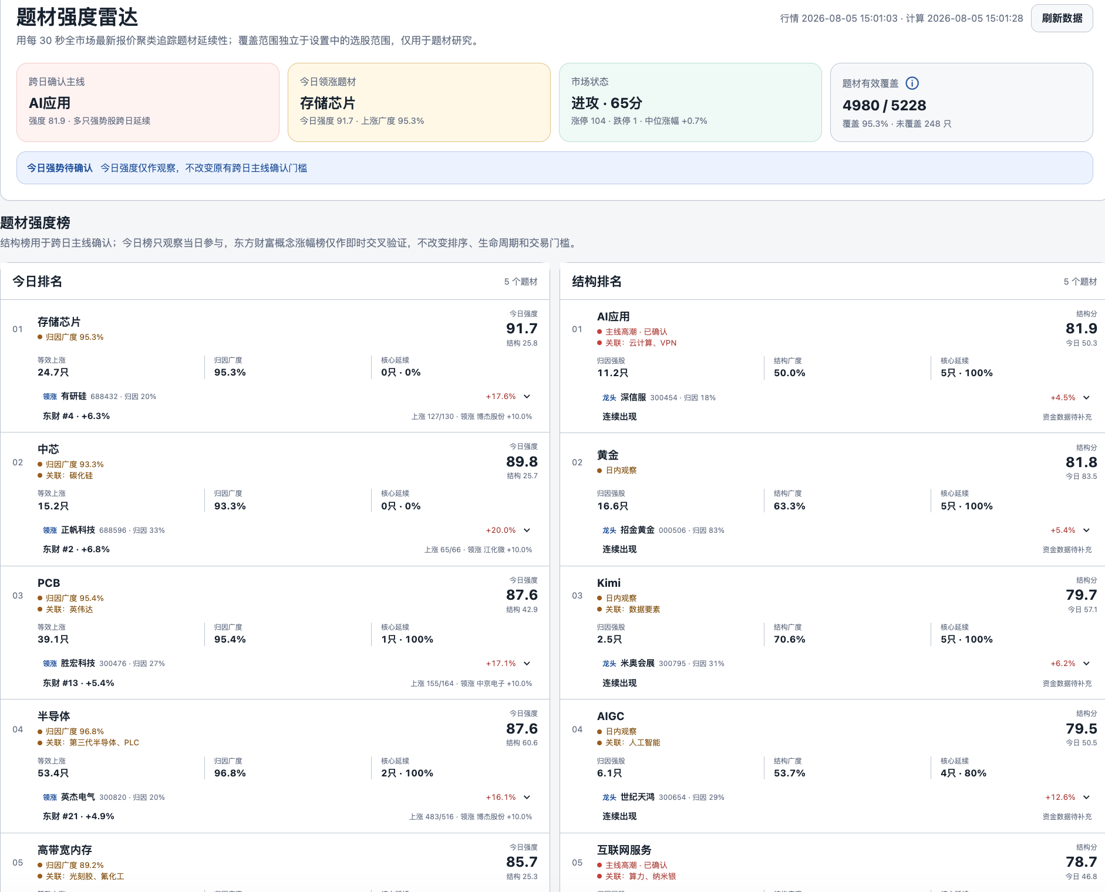Select PCB title in 今日排名
The image size is (1105, 892).
point(49,583)
